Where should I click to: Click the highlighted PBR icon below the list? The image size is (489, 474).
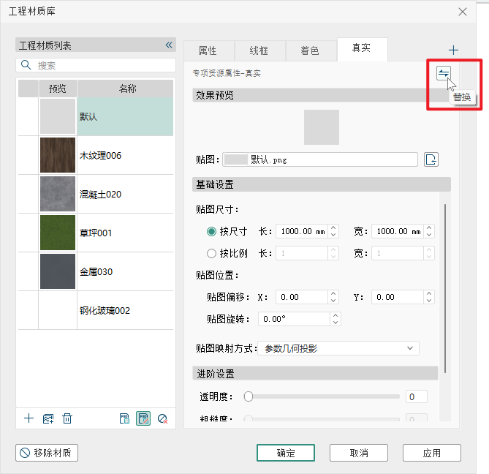coord(143,418)
